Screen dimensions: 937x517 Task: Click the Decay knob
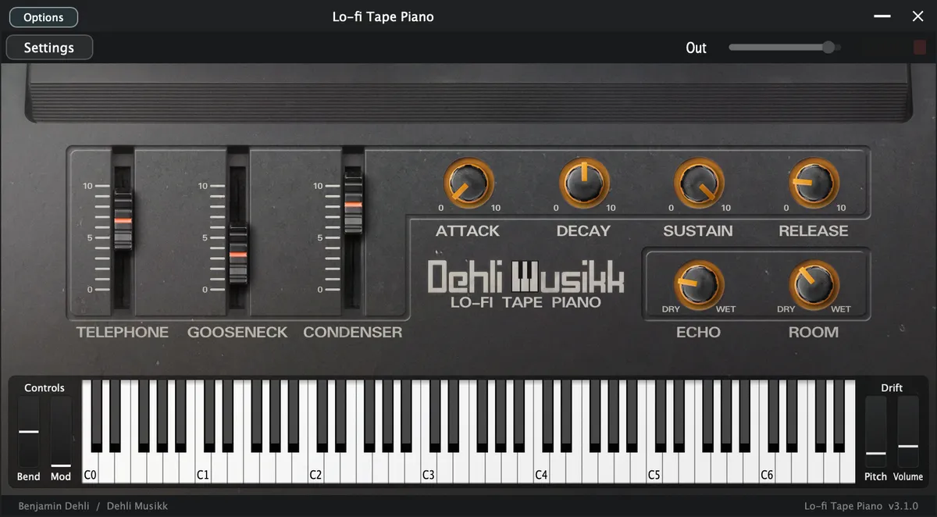coord(583,184)
